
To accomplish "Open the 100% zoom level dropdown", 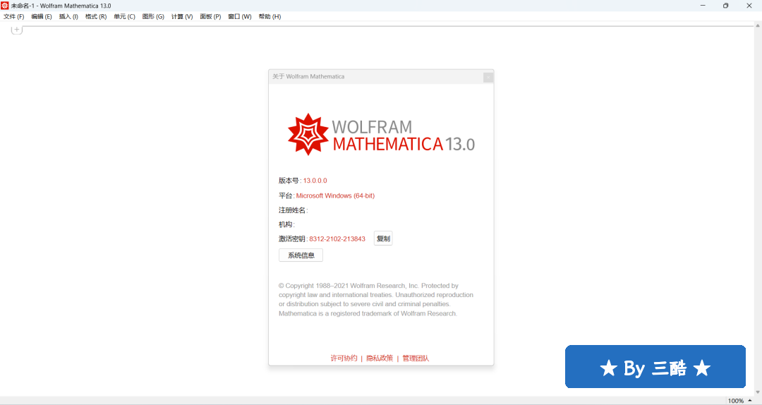I will (739, 401).
